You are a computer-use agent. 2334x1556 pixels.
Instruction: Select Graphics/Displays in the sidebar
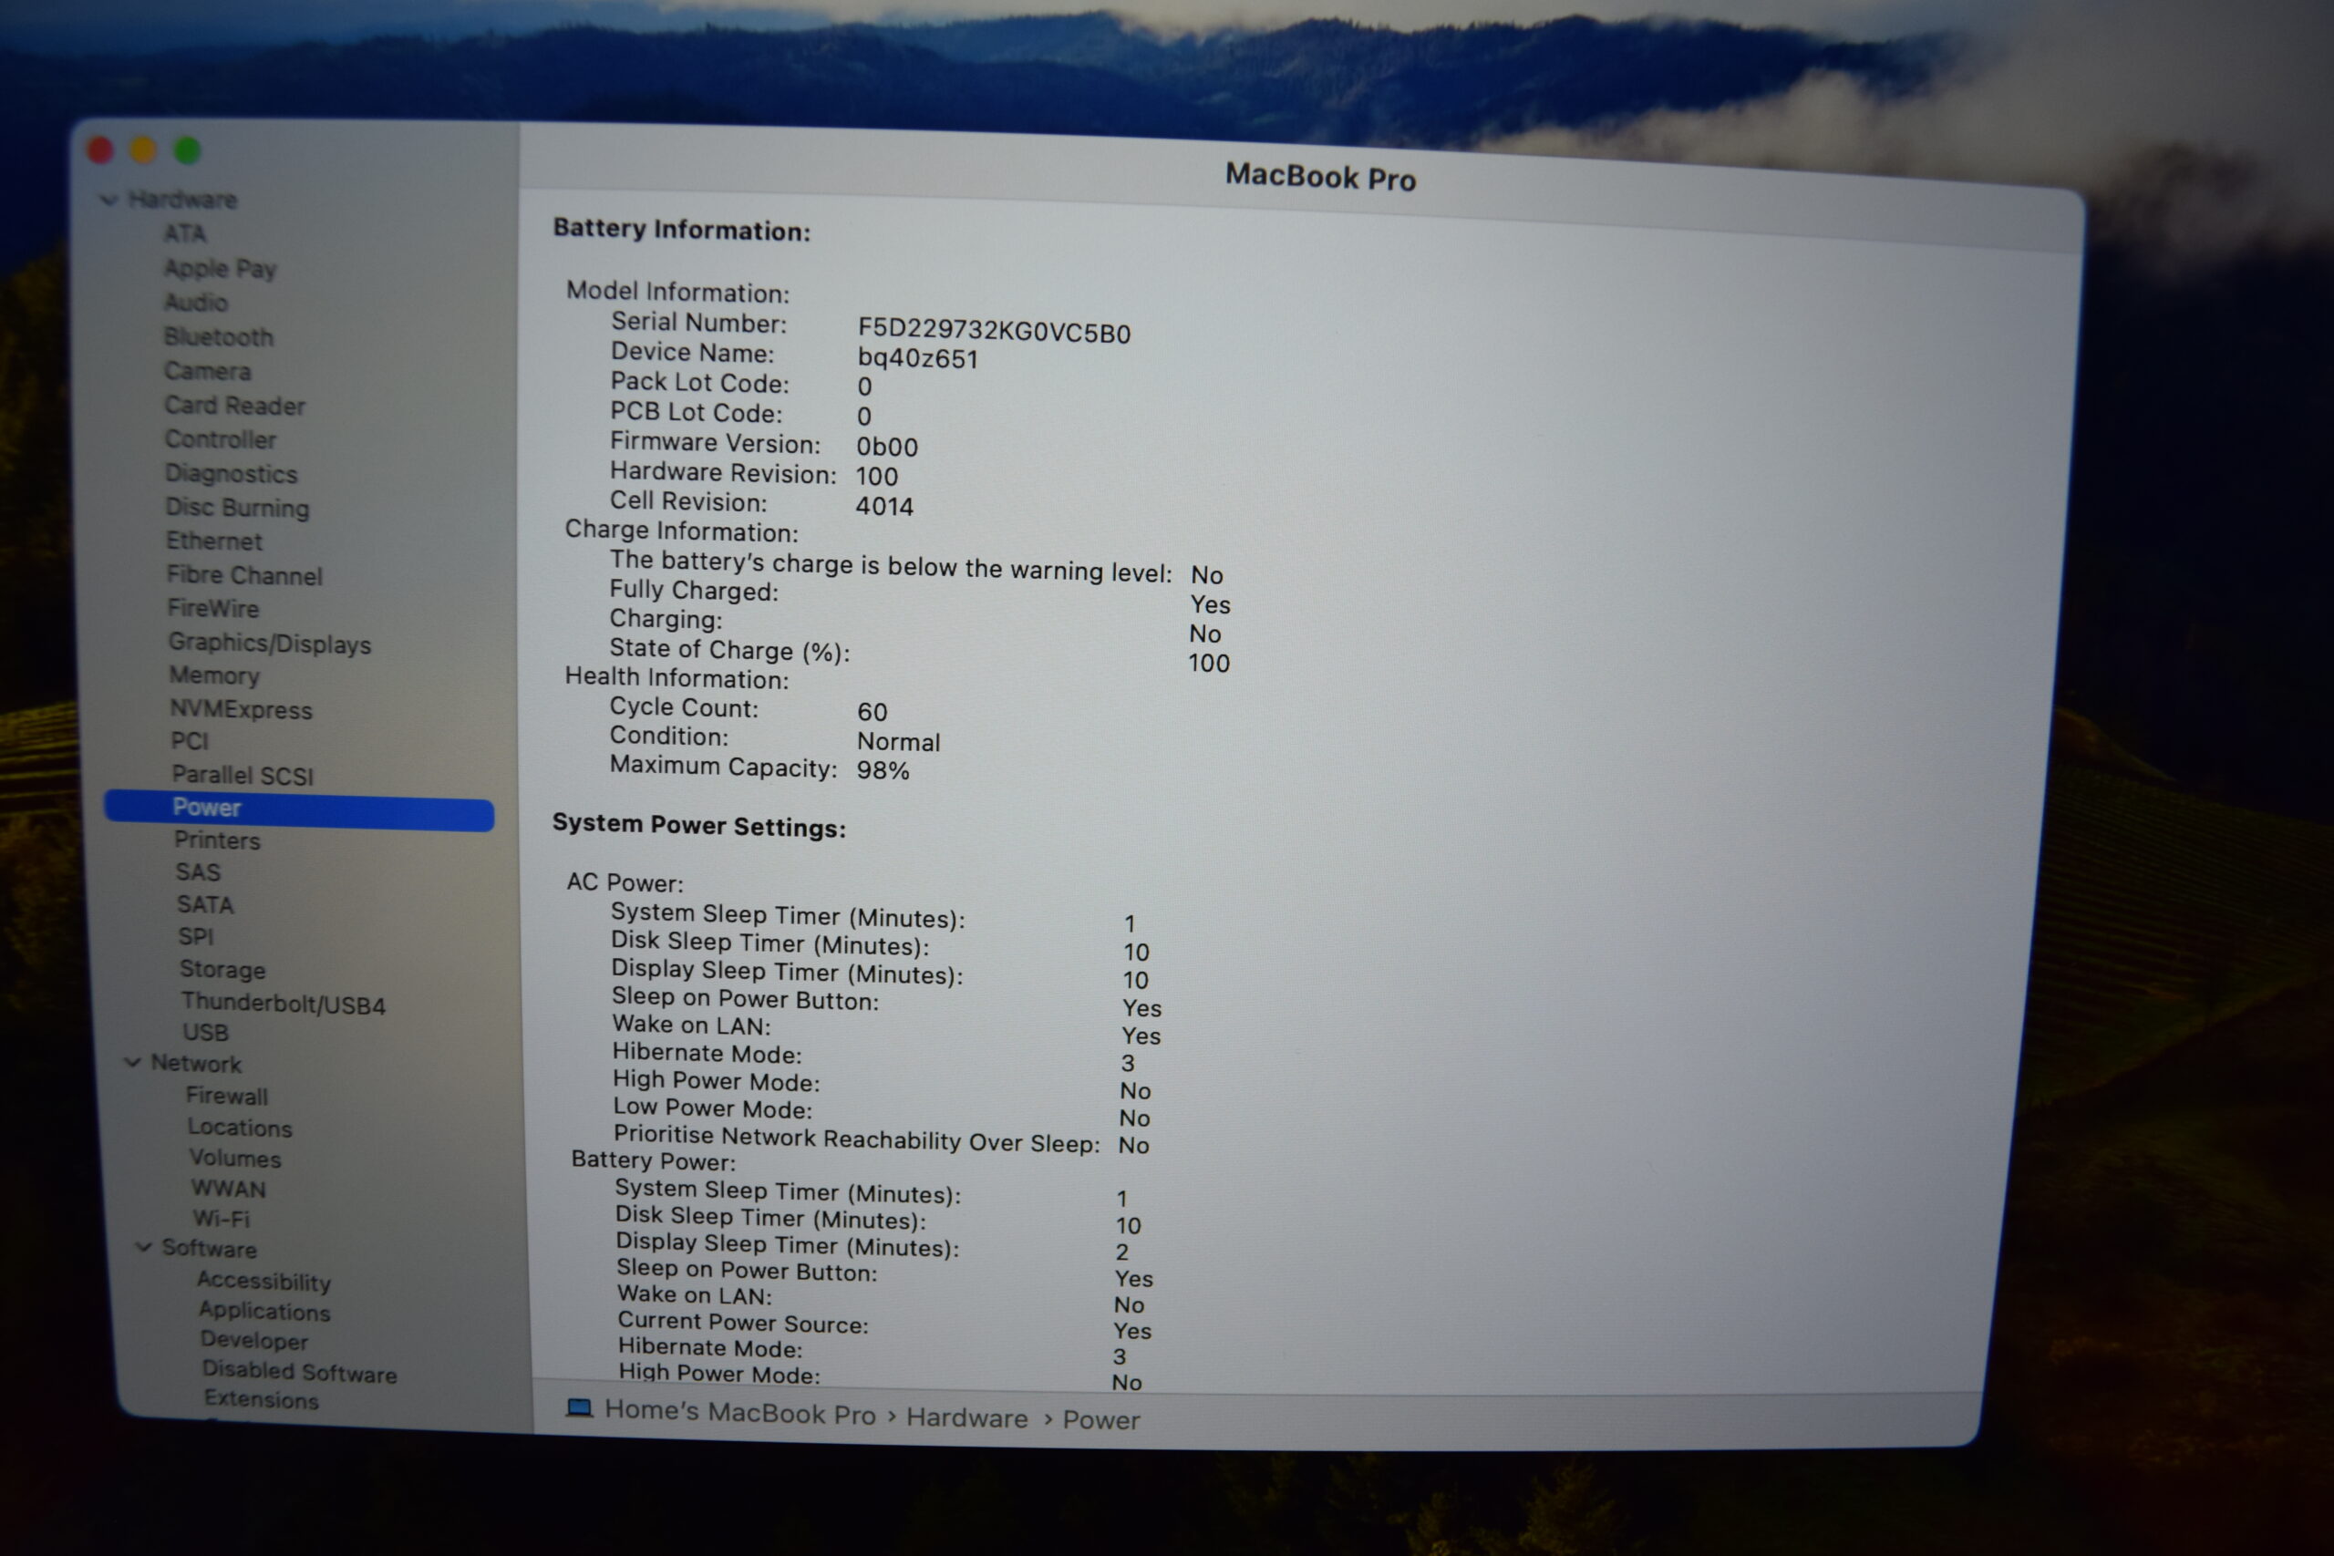[270, 643]
